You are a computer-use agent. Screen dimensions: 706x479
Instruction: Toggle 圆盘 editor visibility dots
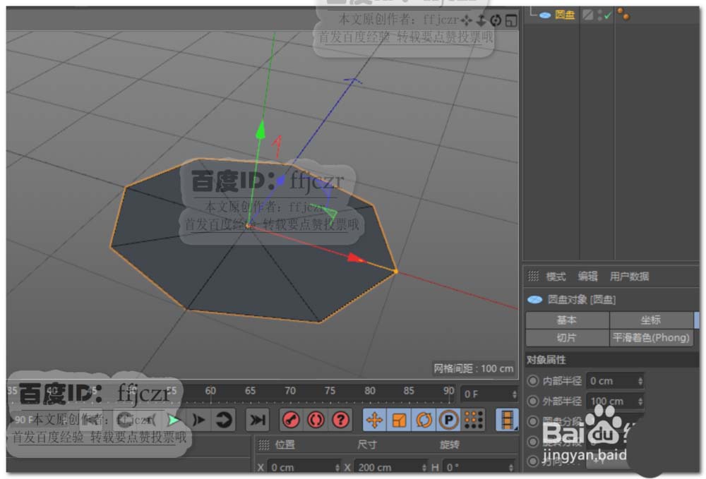tap(599, 15)
